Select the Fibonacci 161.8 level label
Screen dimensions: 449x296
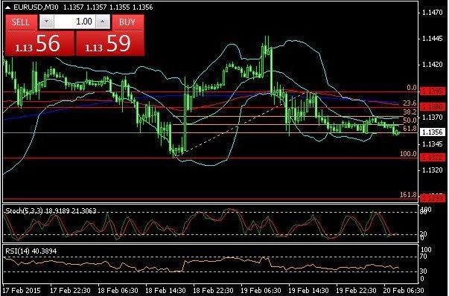click(x=408, y=195)
